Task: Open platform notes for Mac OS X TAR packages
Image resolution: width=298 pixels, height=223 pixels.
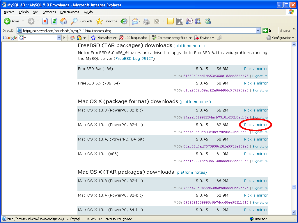Action: coord(191,172)
